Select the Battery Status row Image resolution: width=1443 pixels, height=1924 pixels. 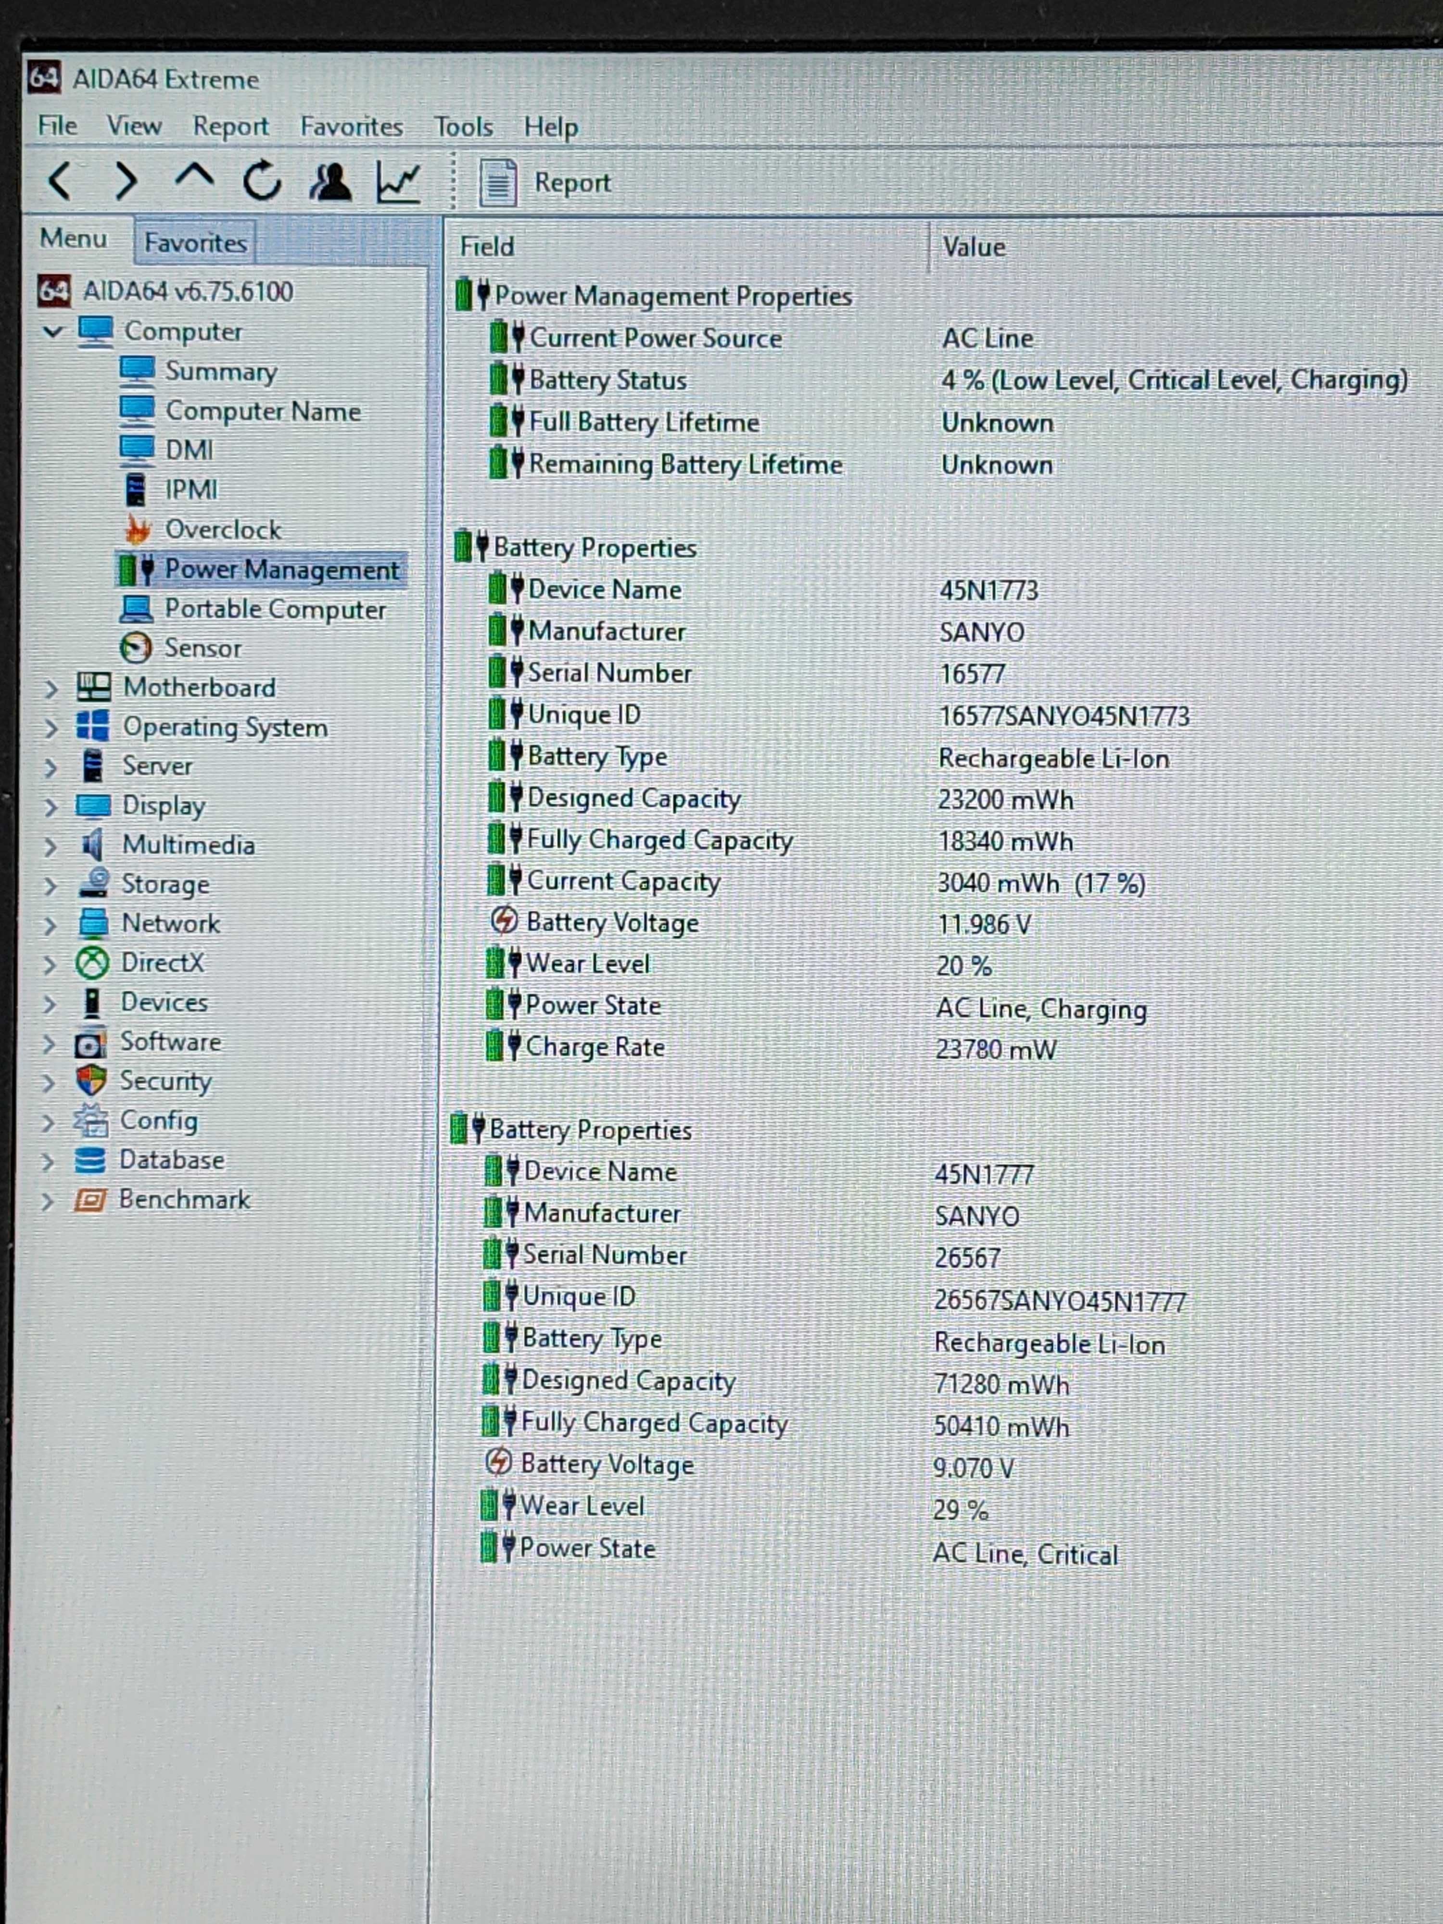(947, 380)
